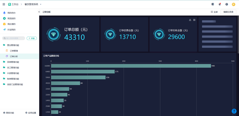Expand the 菜单管理功能 folder

pos(13,62)
